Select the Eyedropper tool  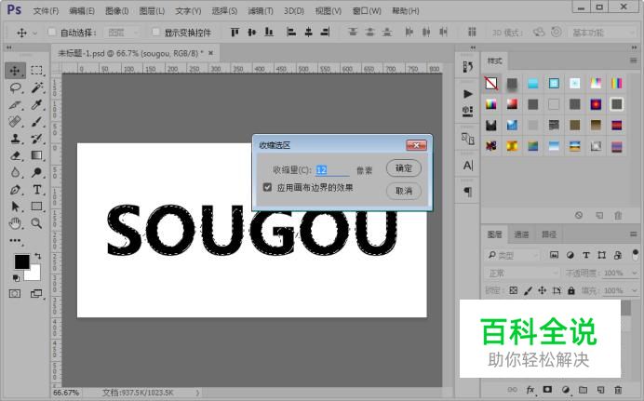point(36,104)
